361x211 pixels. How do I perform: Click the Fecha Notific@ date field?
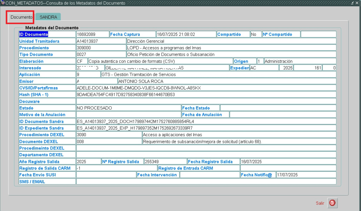point(306,175)
